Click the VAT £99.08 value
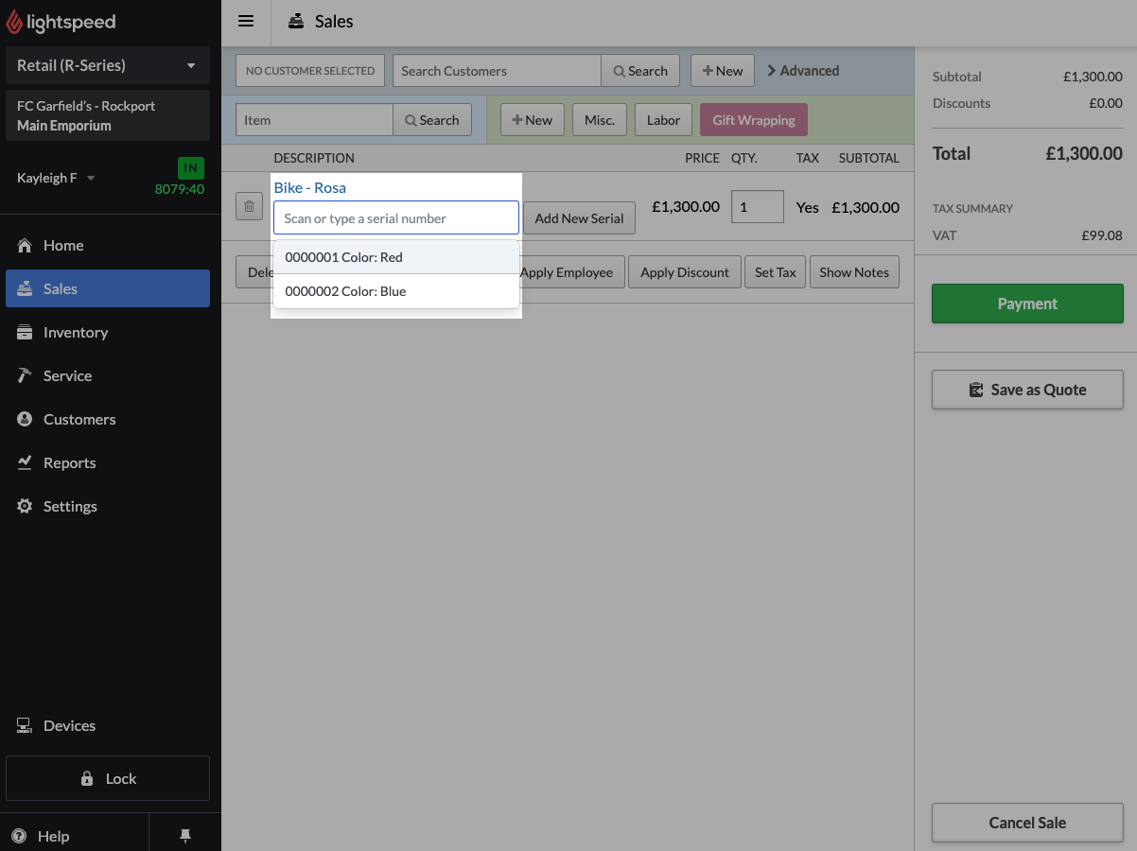This screenshot has width=1137, height=851. coord(1102,235)
